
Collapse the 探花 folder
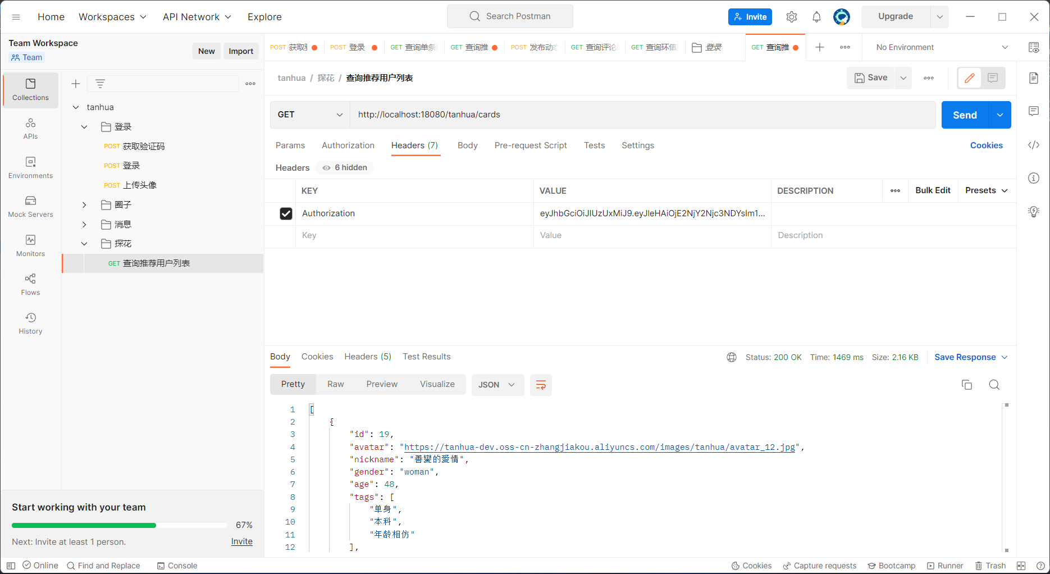pos(84,244)
